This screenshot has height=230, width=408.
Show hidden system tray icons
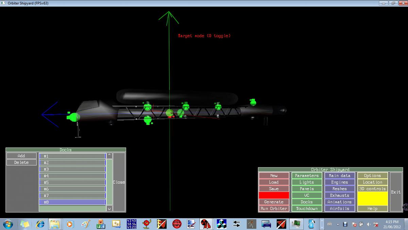[x=338, y=224]
